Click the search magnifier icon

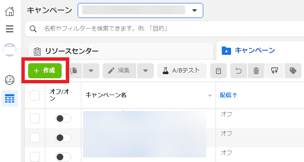(x=33, y=29)
